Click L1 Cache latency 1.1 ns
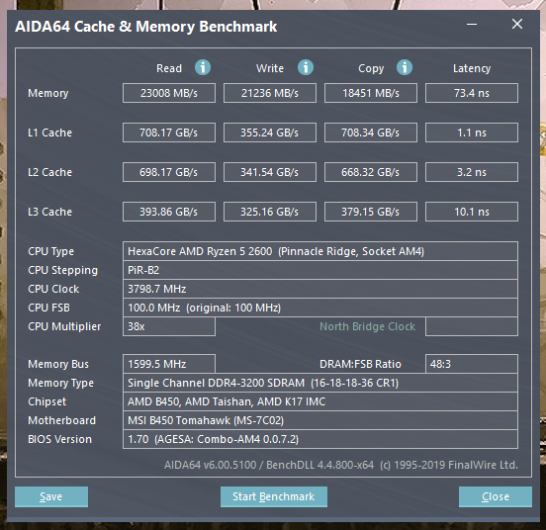546x530 pixels. (x=472, y=132)
